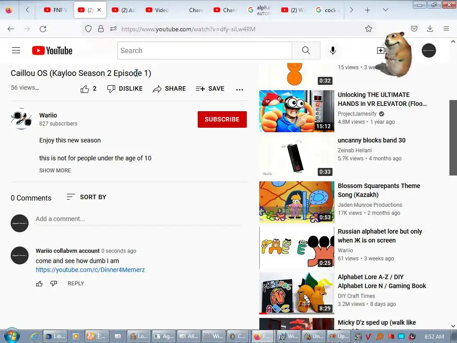The image size is (457, 343).
Task: Click the search magnifier button on YouTube
Action: coord(306,50)
